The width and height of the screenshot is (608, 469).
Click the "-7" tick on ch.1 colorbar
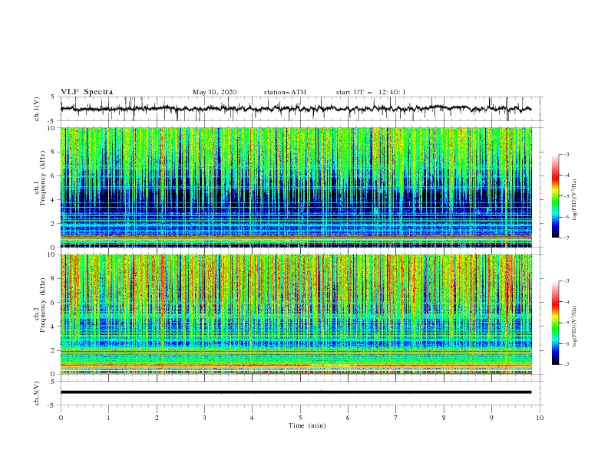(566, 238)
